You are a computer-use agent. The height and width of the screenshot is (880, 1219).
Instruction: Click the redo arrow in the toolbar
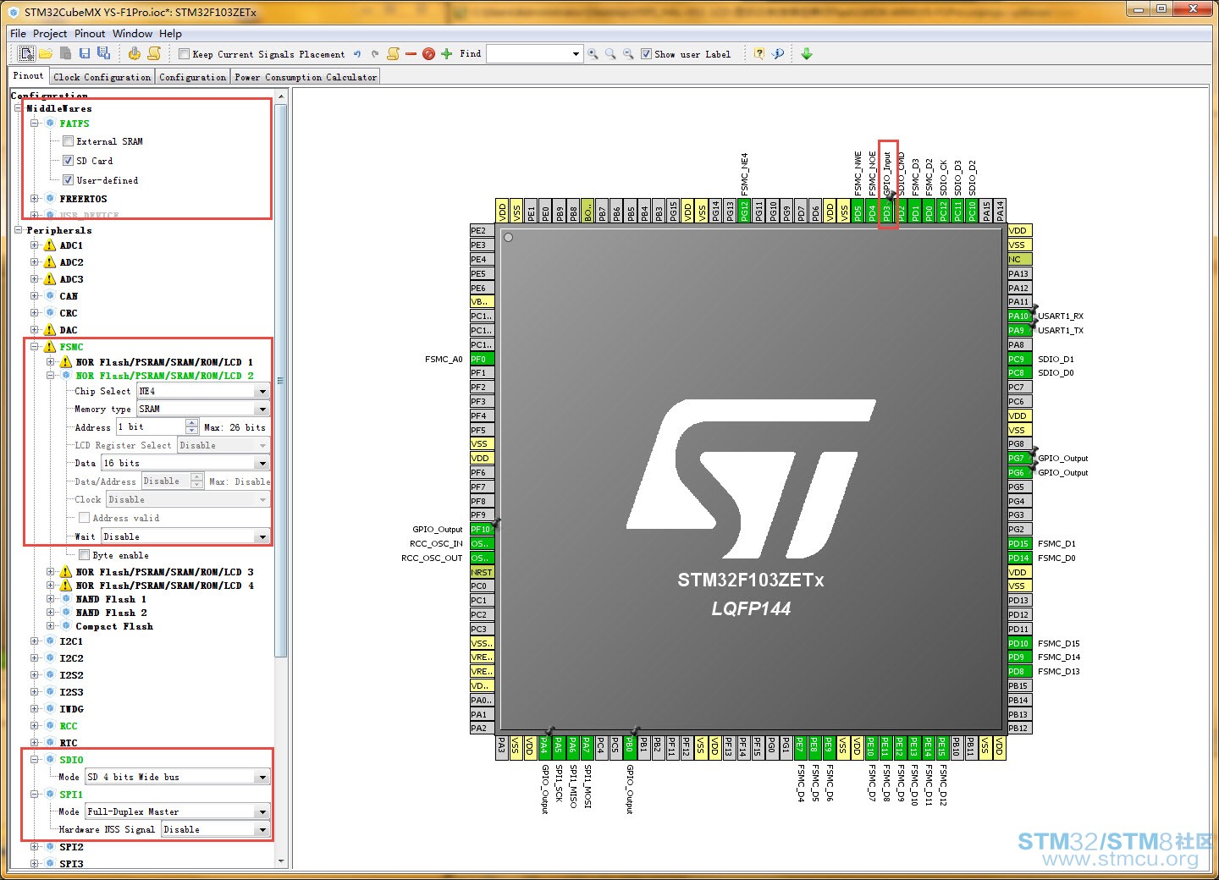click(375, 54)
